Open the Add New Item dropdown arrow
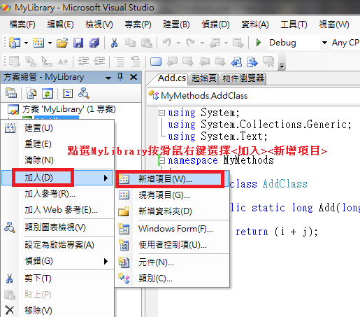The height and width of the screenshot is (317, 360). pyautogui.click(x=50, y=43)
